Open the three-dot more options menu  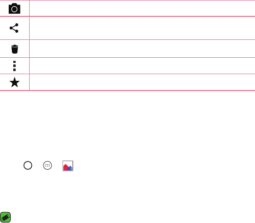[14, 66]
